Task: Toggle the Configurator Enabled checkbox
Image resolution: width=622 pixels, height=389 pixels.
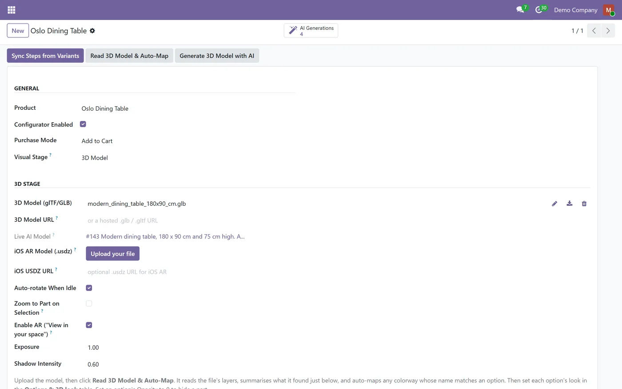Action: tap(83, 124)
